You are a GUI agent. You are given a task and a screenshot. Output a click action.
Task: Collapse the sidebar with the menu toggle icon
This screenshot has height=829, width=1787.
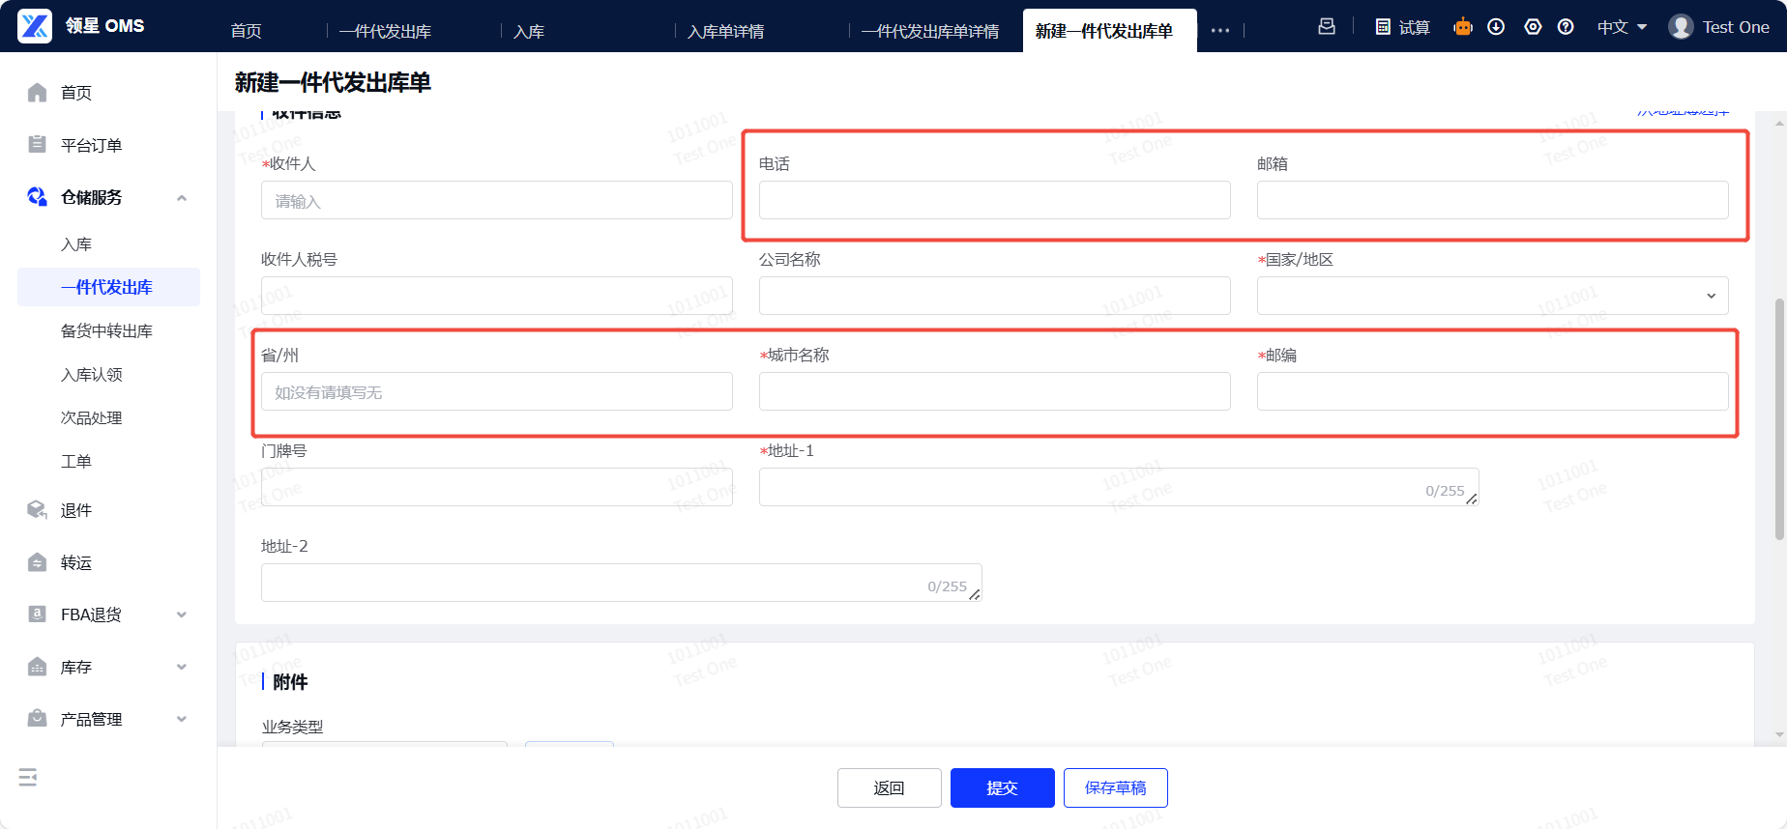(x=28, y=777)
